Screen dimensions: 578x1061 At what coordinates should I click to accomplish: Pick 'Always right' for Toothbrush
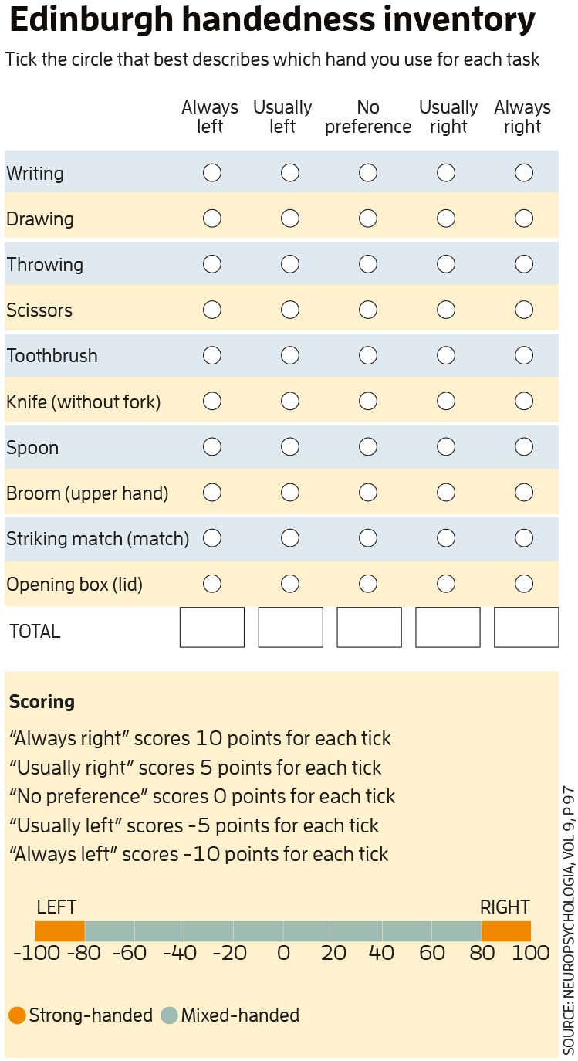click(x=524, y=355)
